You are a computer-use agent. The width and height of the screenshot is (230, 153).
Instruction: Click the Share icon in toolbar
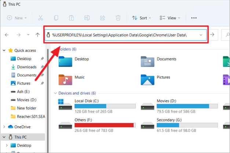pyautogui.click(x=103, y=18)
